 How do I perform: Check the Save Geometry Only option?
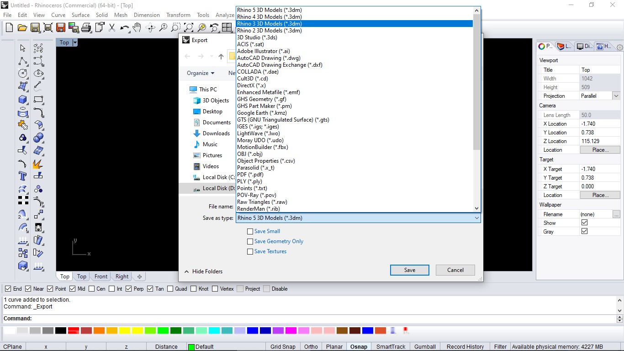tap(250, 241)
